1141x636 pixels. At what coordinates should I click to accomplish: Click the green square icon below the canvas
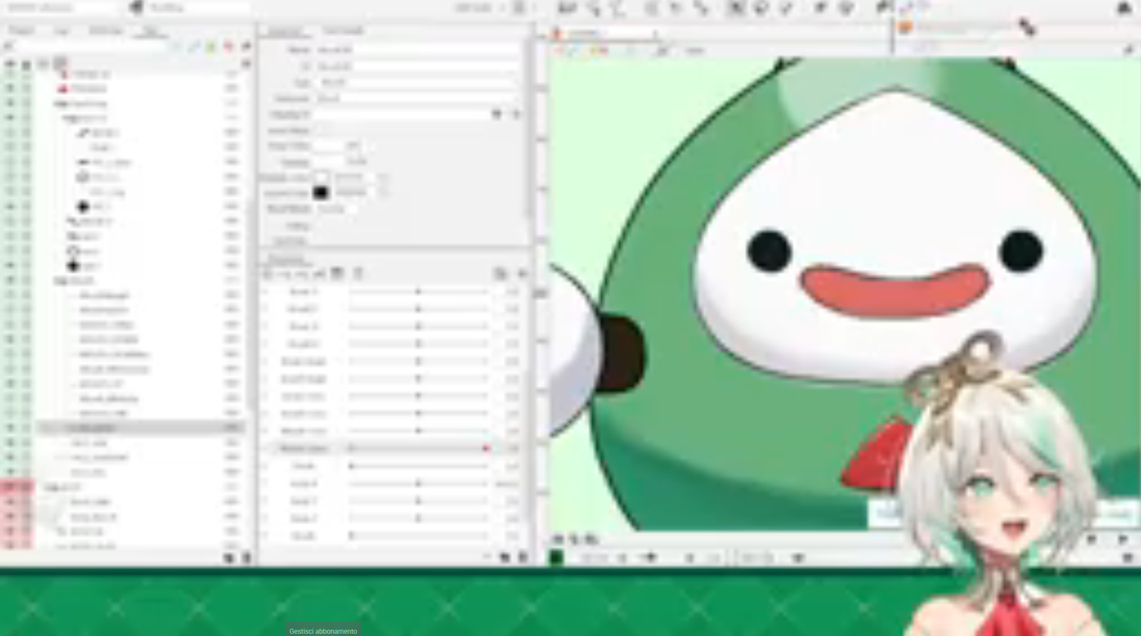pos(556,558)
